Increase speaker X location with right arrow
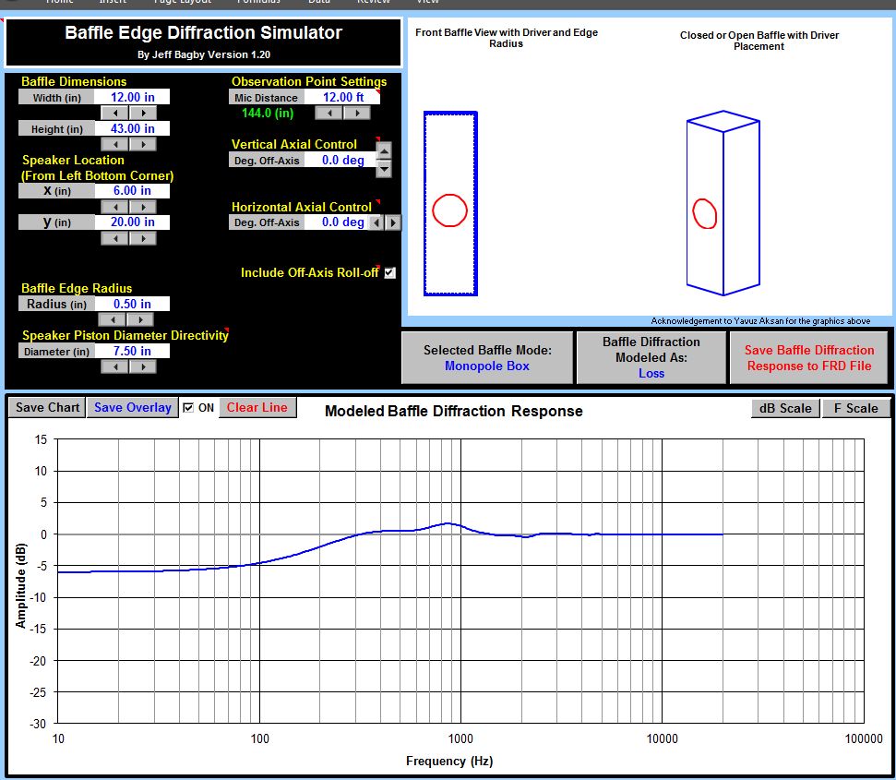 coord(143,207)
